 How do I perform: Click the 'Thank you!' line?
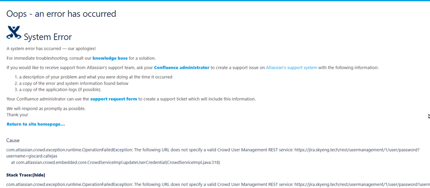[17, 115]
